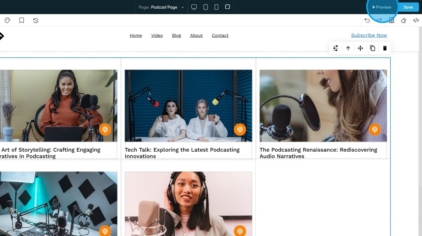
Task: Select the Art of Storytelling podcast image
Action: [x=58, y=106]
